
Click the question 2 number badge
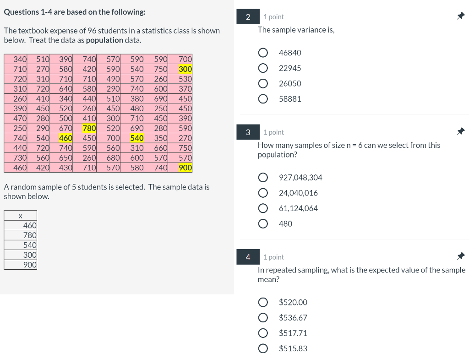coord(248,16)
